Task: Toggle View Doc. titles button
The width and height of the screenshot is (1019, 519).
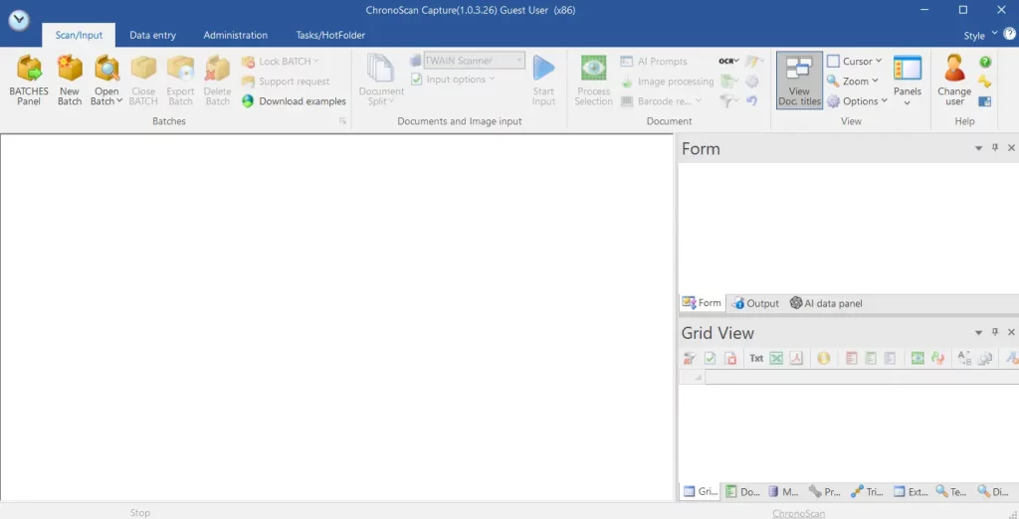Action: (x=799, y=81)
